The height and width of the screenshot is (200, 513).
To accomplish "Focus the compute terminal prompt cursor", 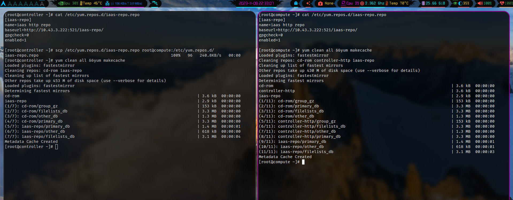I will pos(303,162).
